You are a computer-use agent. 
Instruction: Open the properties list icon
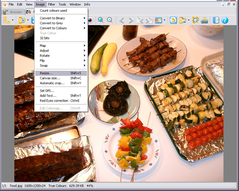(x=216, y=20)
